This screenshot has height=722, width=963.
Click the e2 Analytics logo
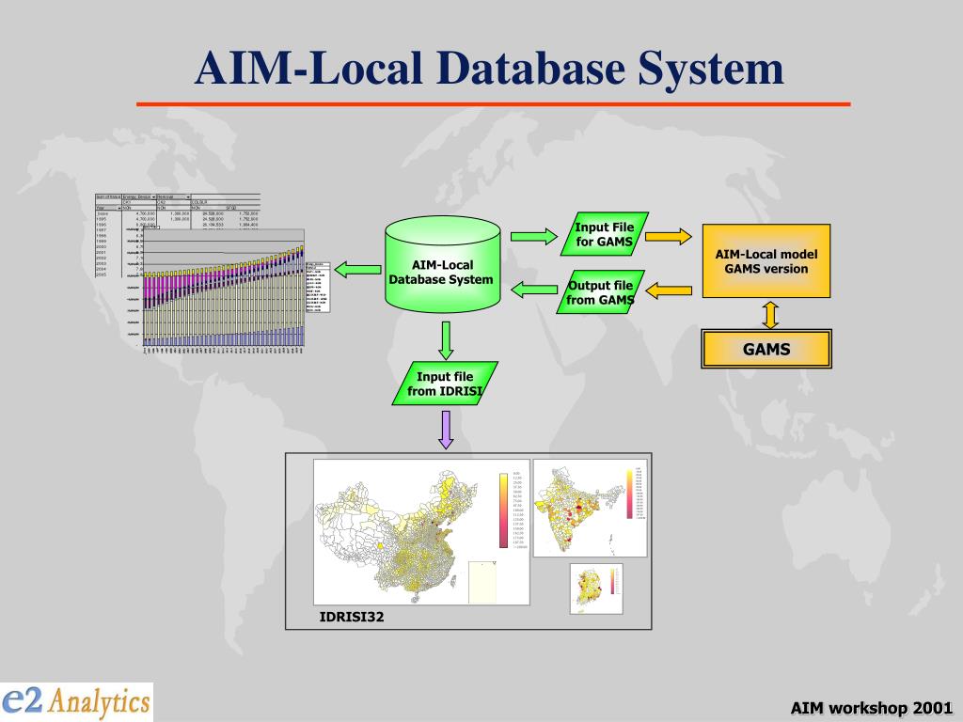(x=76, y=701)
